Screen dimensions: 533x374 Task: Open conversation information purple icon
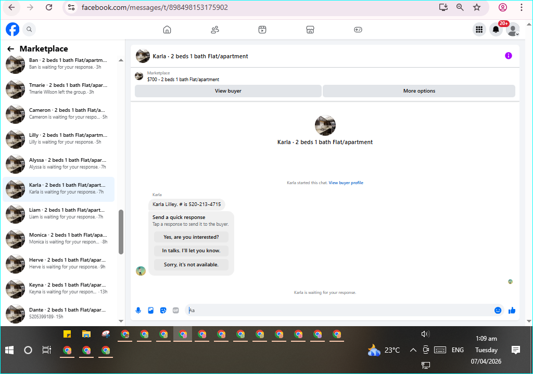(x=508, y=56)
